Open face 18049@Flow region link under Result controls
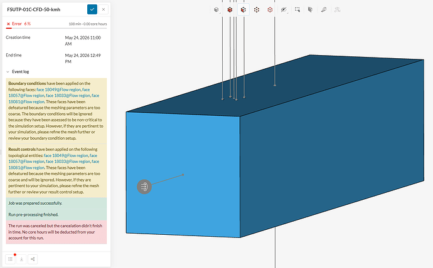Image resolution: width=433 pixels, height=268 pixels. click(x=66, y=155)
